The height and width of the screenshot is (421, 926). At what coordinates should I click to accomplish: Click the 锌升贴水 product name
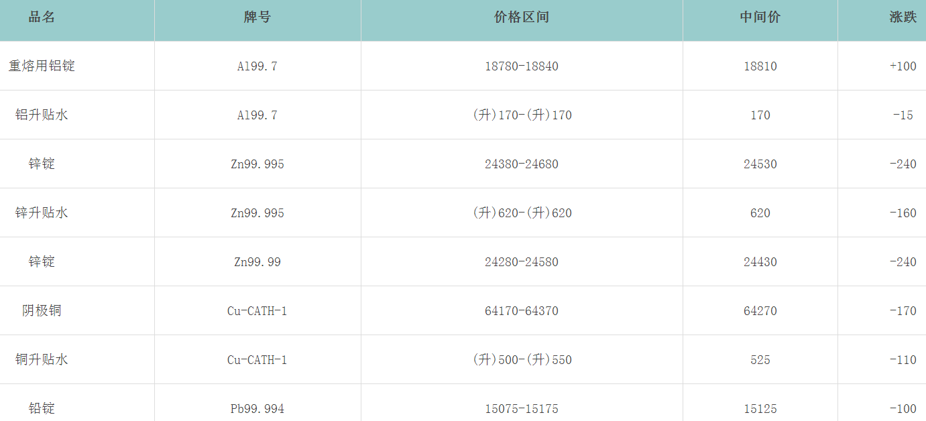pyautogui.click(x=42, y=213)
